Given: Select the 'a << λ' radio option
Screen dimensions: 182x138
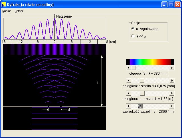Looking at the screenshot, I should click(133, 36).
